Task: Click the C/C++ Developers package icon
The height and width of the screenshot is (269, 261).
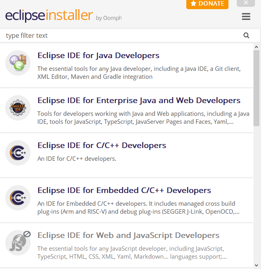Action: 18,153
